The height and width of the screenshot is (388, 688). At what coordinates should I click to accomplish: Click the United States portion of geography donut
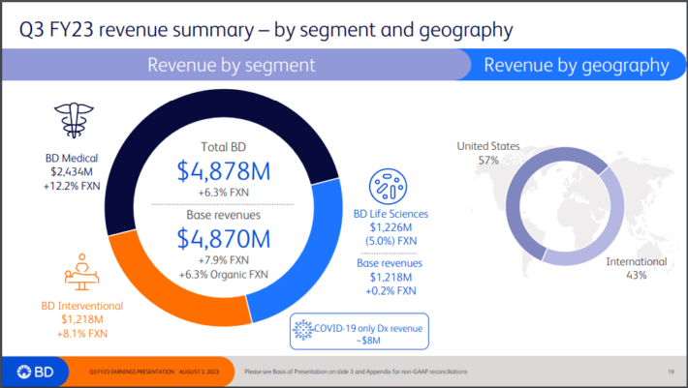(x=514, y=194)
